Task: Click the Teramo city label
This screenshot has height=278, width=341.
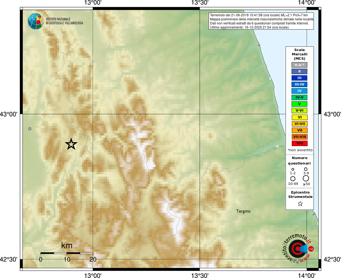Action: pos(243,211)
